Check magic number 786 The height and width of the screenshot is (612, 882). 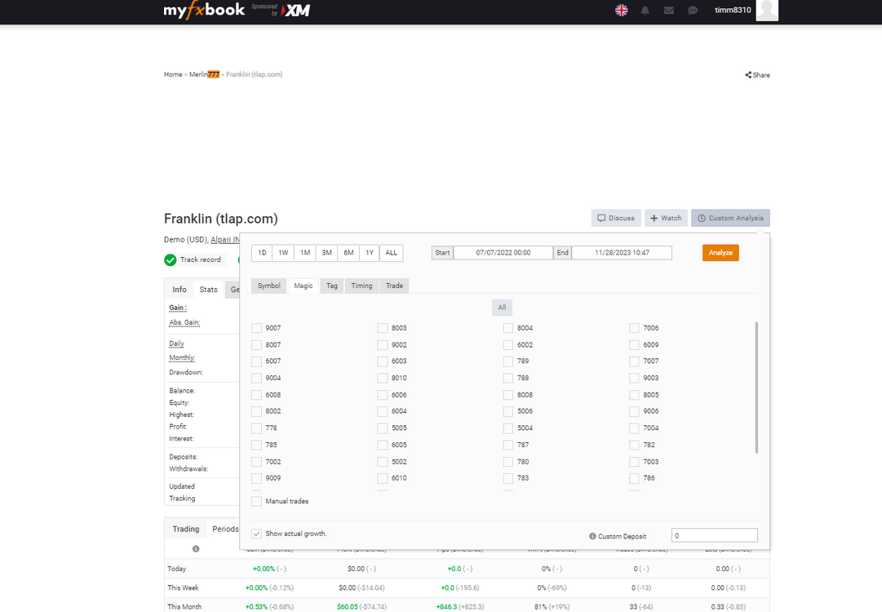pyautogui.click(x=634, y=478)
